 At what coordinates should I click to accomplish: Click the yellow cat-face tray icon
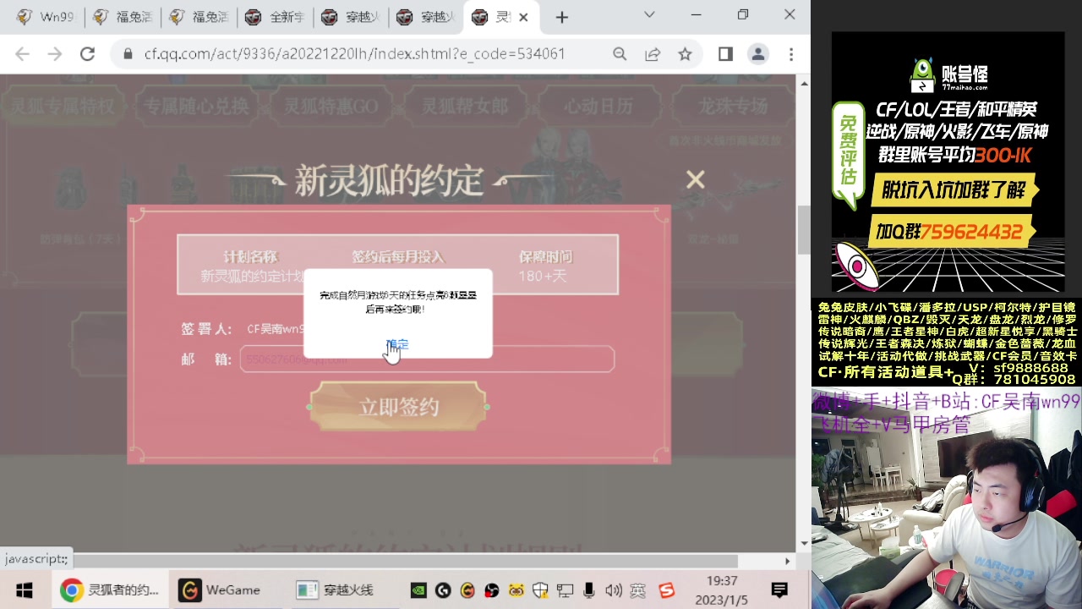pyautogui.click(x=516, y=590)
